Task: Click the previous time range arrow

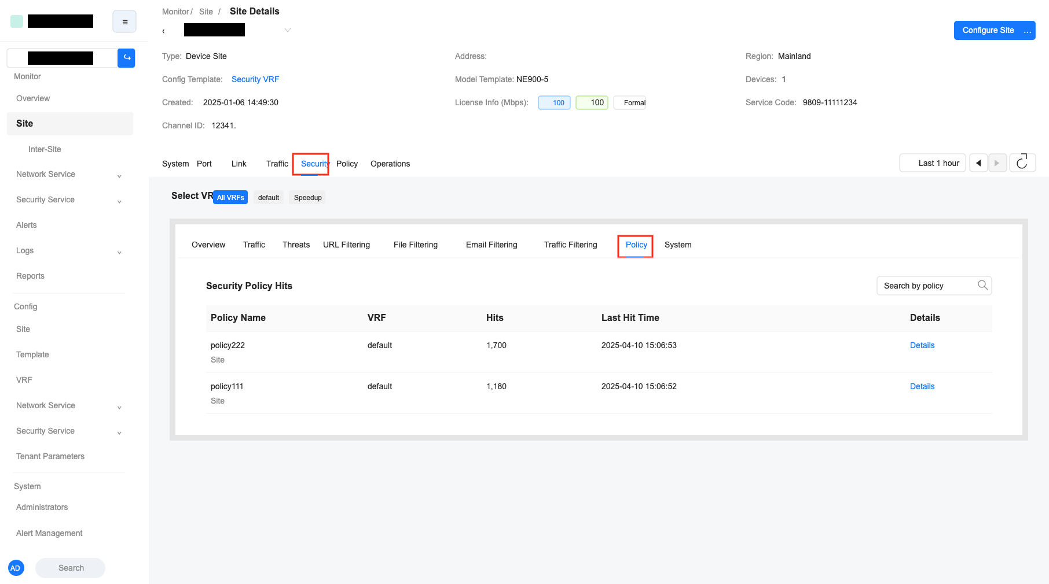Action: (x=978, y=163)
